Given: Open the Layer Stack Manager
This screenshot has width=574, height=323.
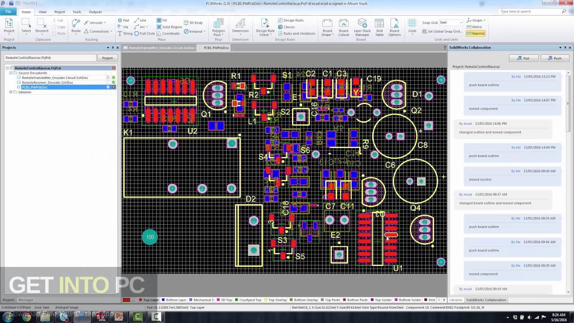Looking at the screenshot, I should point(362,28).
